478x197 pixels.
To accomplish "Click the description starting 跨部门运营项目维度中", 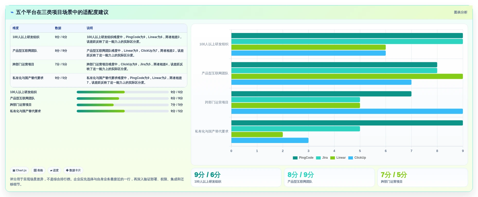I will 135,67.
